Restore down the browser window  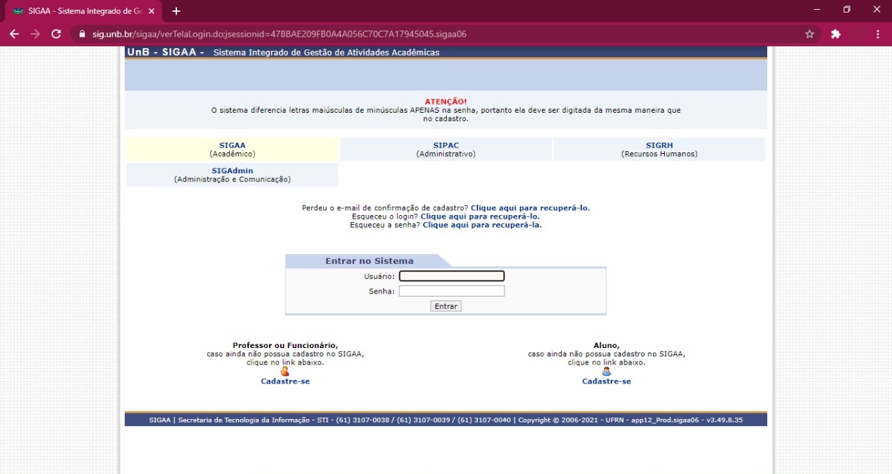click(x=847, y=10)
